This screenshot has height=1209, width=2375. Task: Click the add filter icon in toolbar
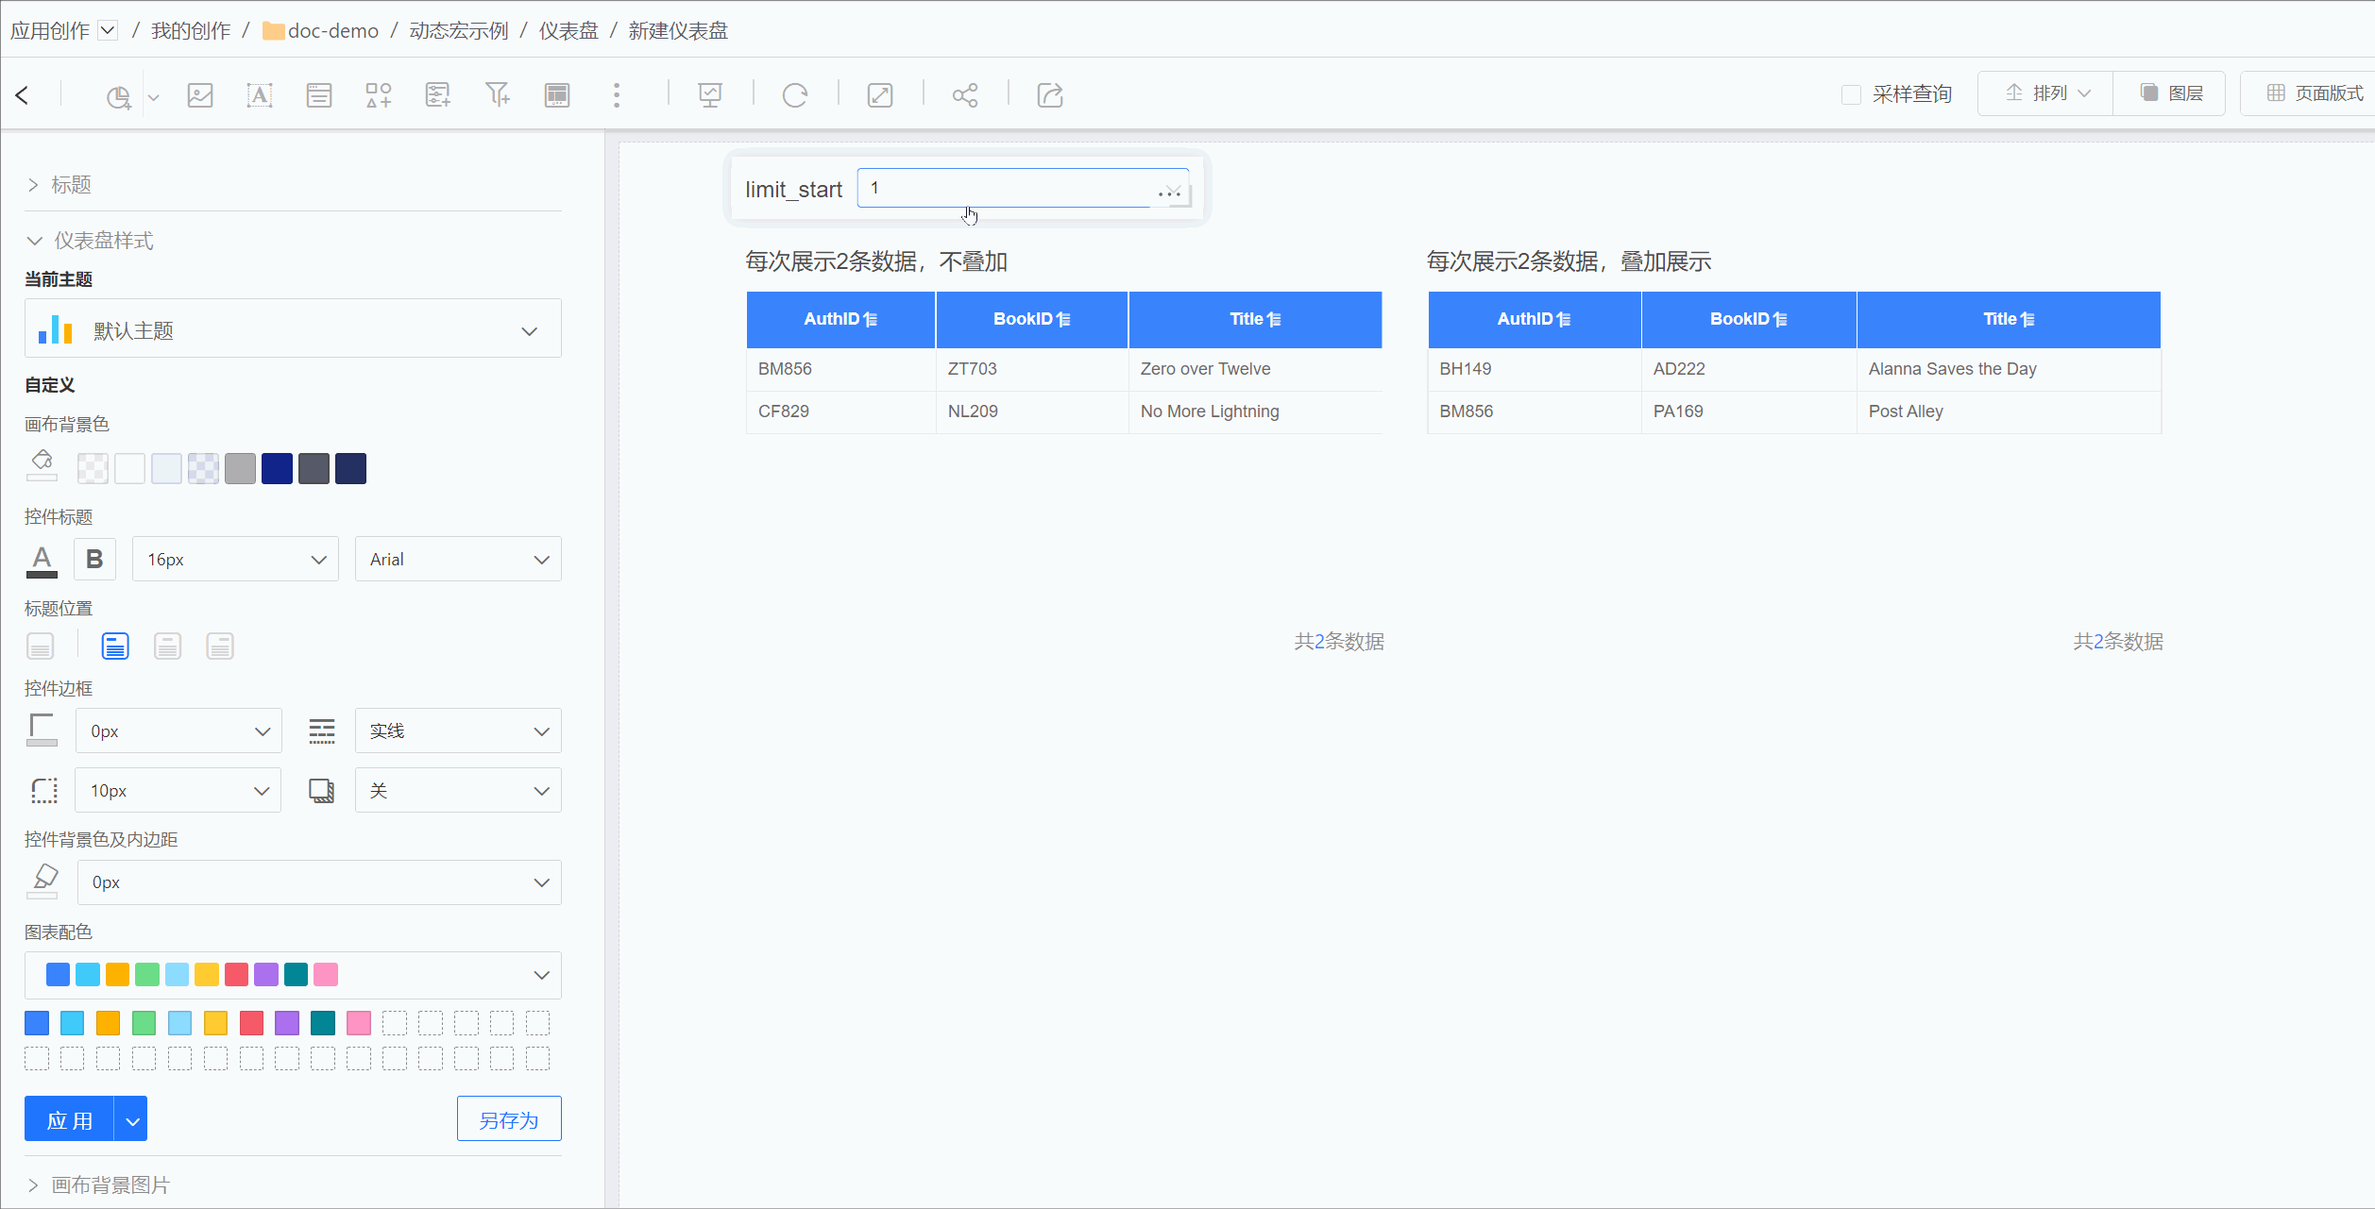(498, 95)
